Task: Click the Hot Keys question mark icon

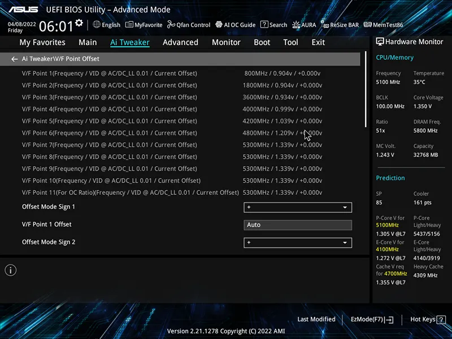Action: click(441, 319)
